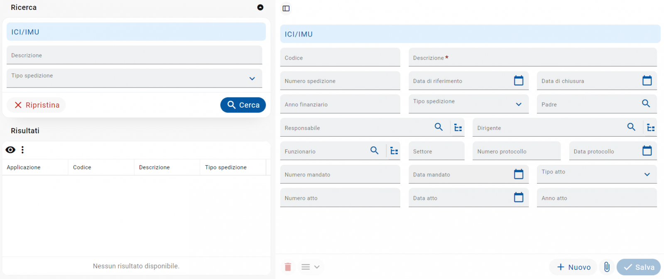Open calendar for Data di chiusura

pyautogui.click(x=647, y=81)
